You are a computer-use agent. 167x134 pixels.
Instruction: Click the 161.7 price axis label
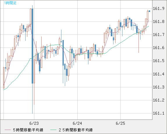159,35
